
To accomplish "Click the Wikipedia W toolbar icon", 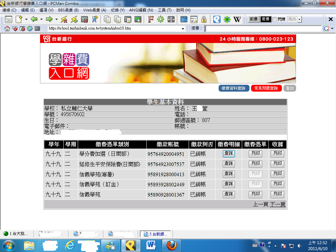I will [x=237, y=19].
